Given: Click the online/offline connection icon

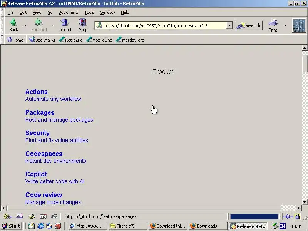Looking at the screenshot, I should pos(287,216).
